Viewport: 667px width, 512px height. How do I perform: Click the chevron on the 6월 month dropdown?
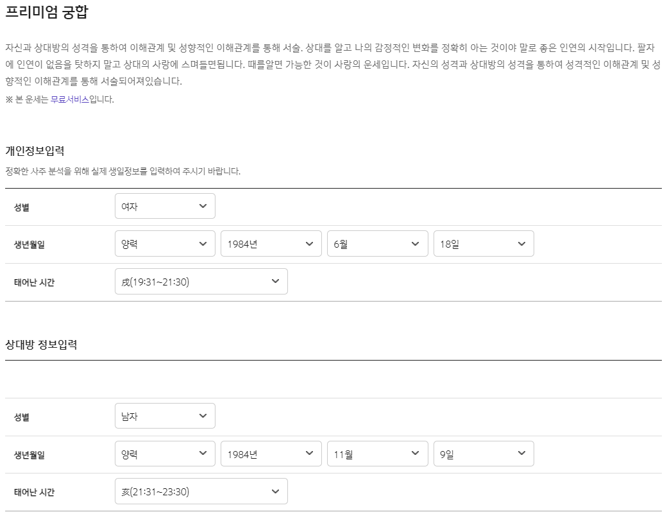pyautogui.click(x=415, y=243)
